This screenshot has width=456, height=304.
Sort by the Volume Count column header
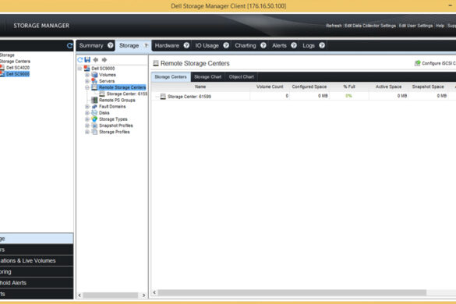pyautogui.click(x=270, y=87)
